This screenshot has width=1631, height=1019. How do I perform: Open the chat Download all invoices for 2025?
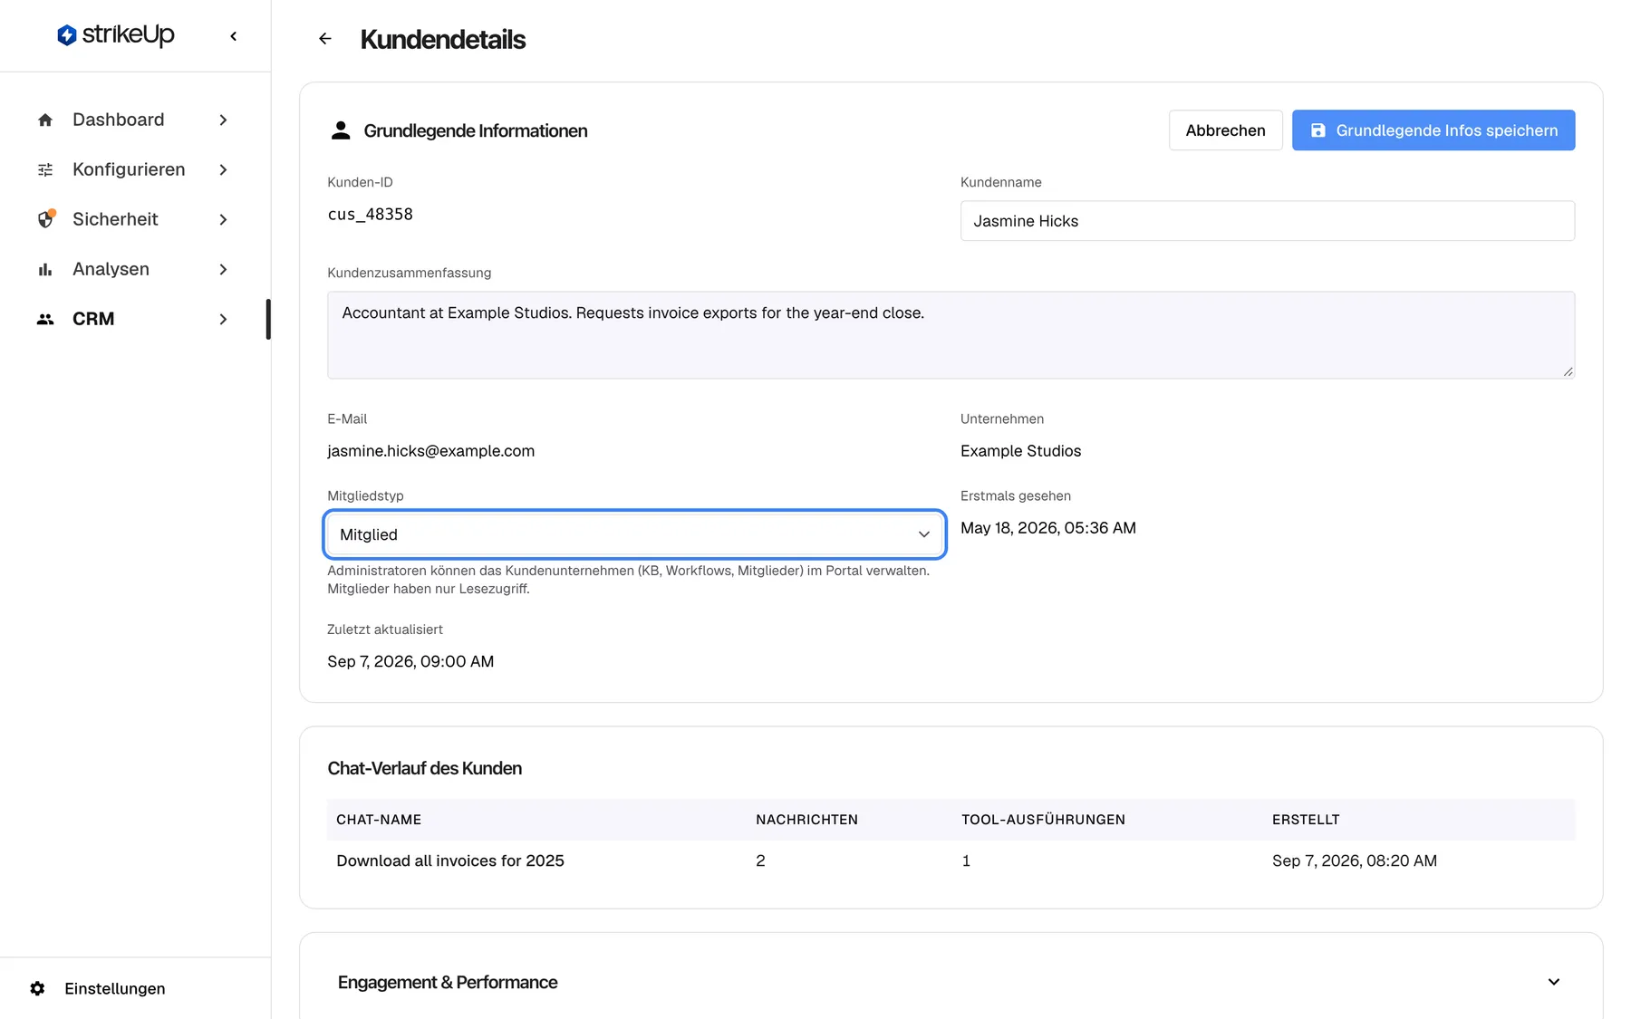(450, 860)
